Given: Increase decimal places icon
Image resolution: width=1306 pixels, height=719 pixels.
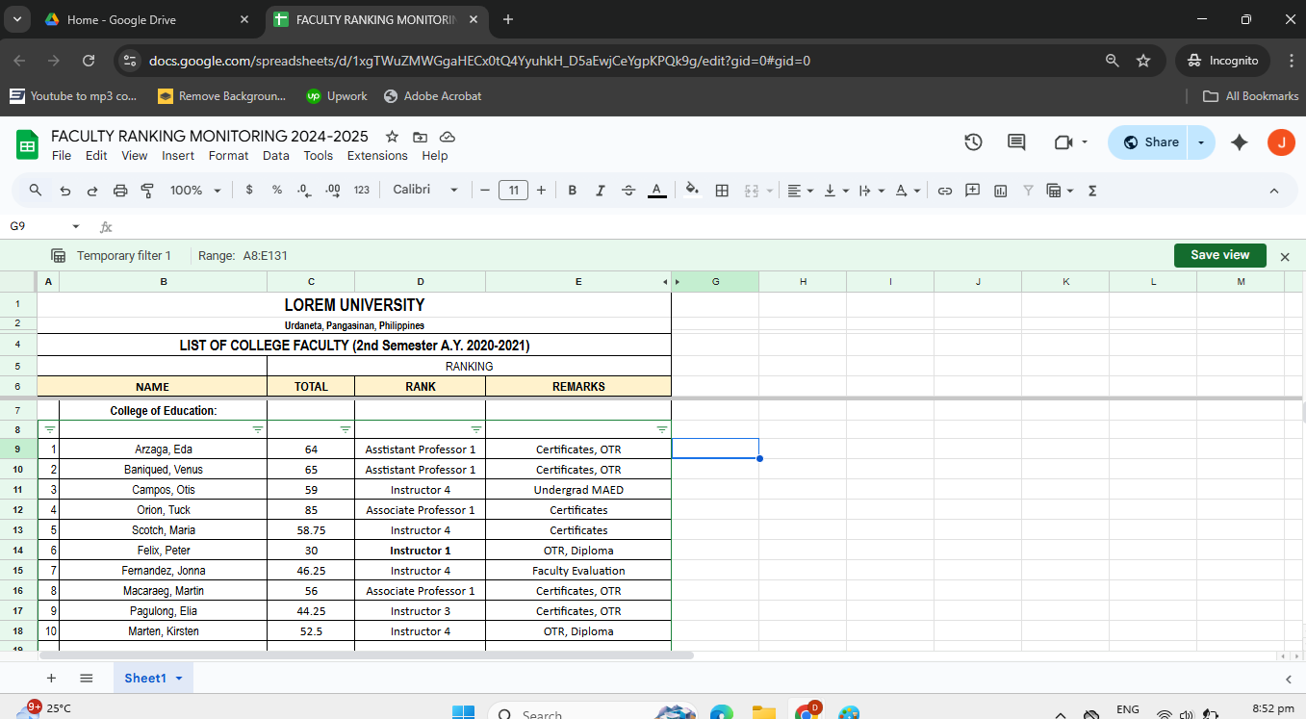Looking at the screenshot, I should (x=333, y=191).
